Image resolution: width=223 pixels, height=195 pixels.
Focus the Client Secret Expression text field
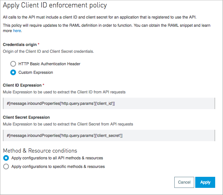coord(109,135)
